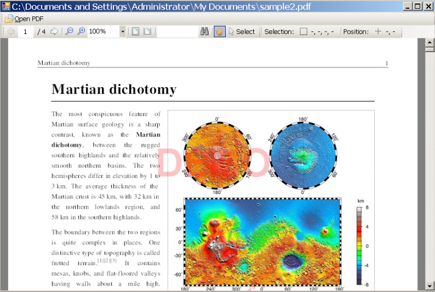This screenshot has height=292, width=435.
Task: Click '58 km in the southern highlands.' line
Action: point(96,217)
